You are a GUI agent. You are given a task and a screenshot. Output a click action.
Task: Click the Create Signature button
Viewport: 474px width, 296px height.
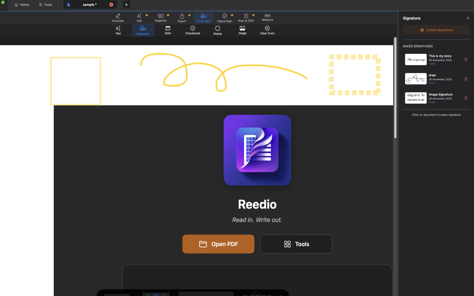[436, 30]
